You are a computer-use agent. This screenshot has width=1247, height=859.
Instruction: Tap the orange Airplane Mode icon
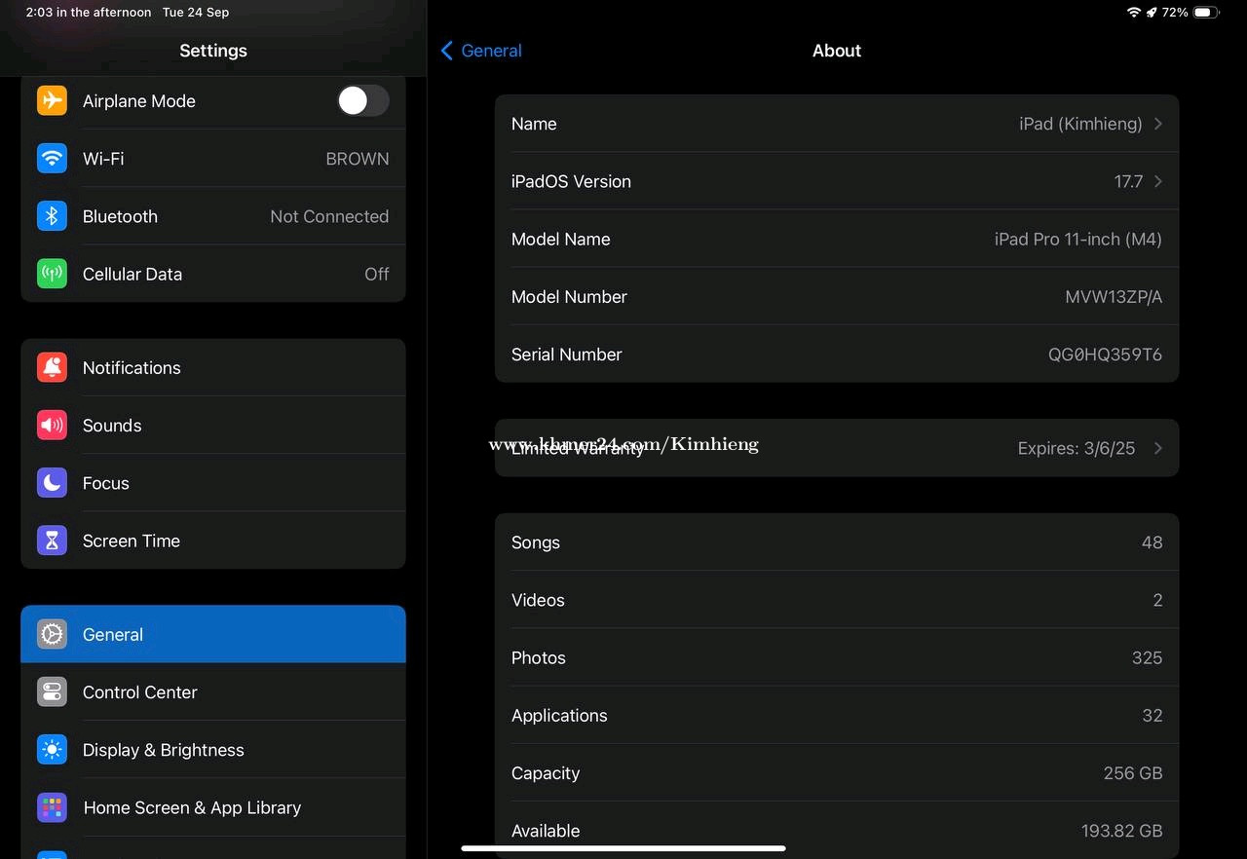pos(53,101)
